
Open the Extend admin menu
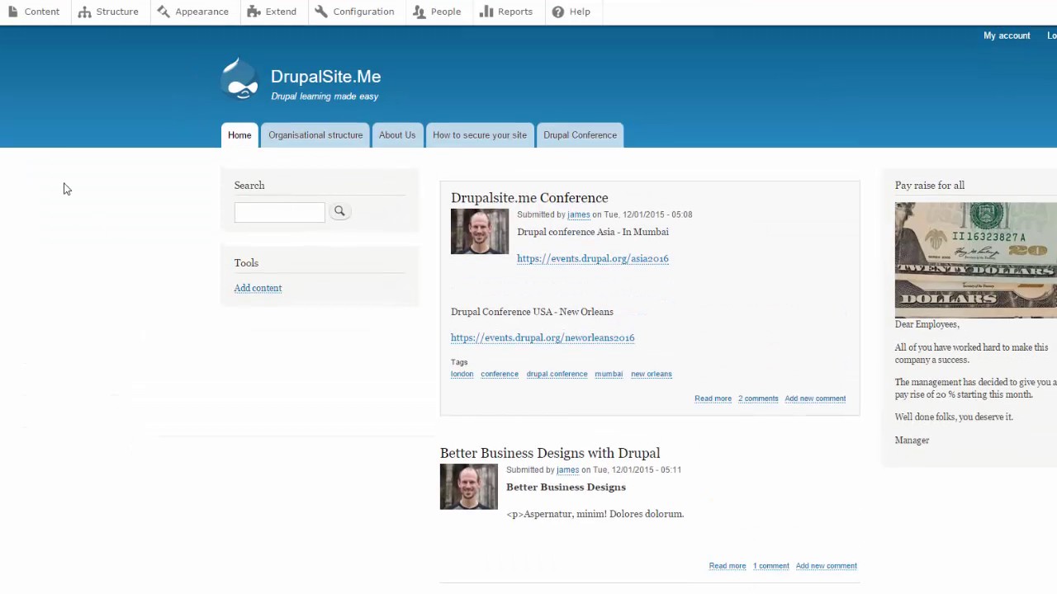pos(272,12)
